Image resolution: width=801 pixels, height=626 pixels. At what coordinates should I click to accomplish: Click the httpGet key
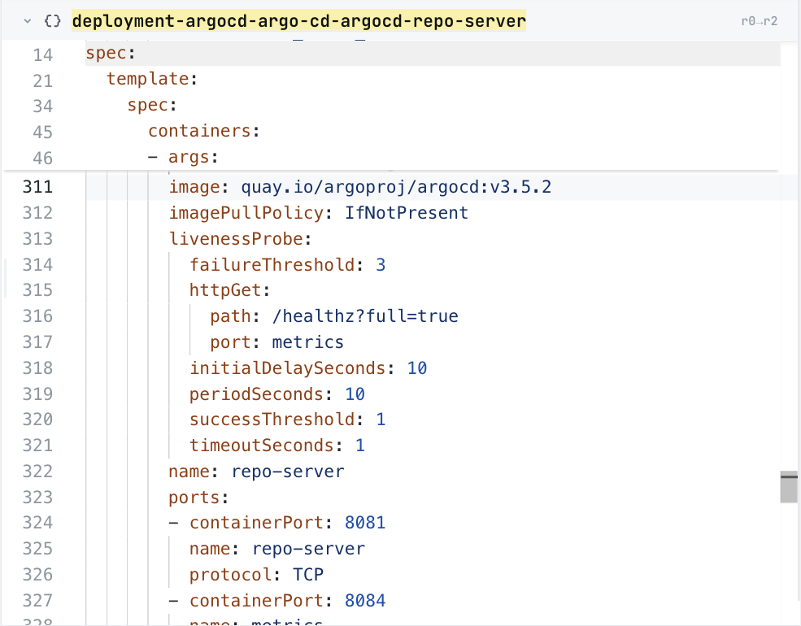pyautogui.click(x=225, y=290)
